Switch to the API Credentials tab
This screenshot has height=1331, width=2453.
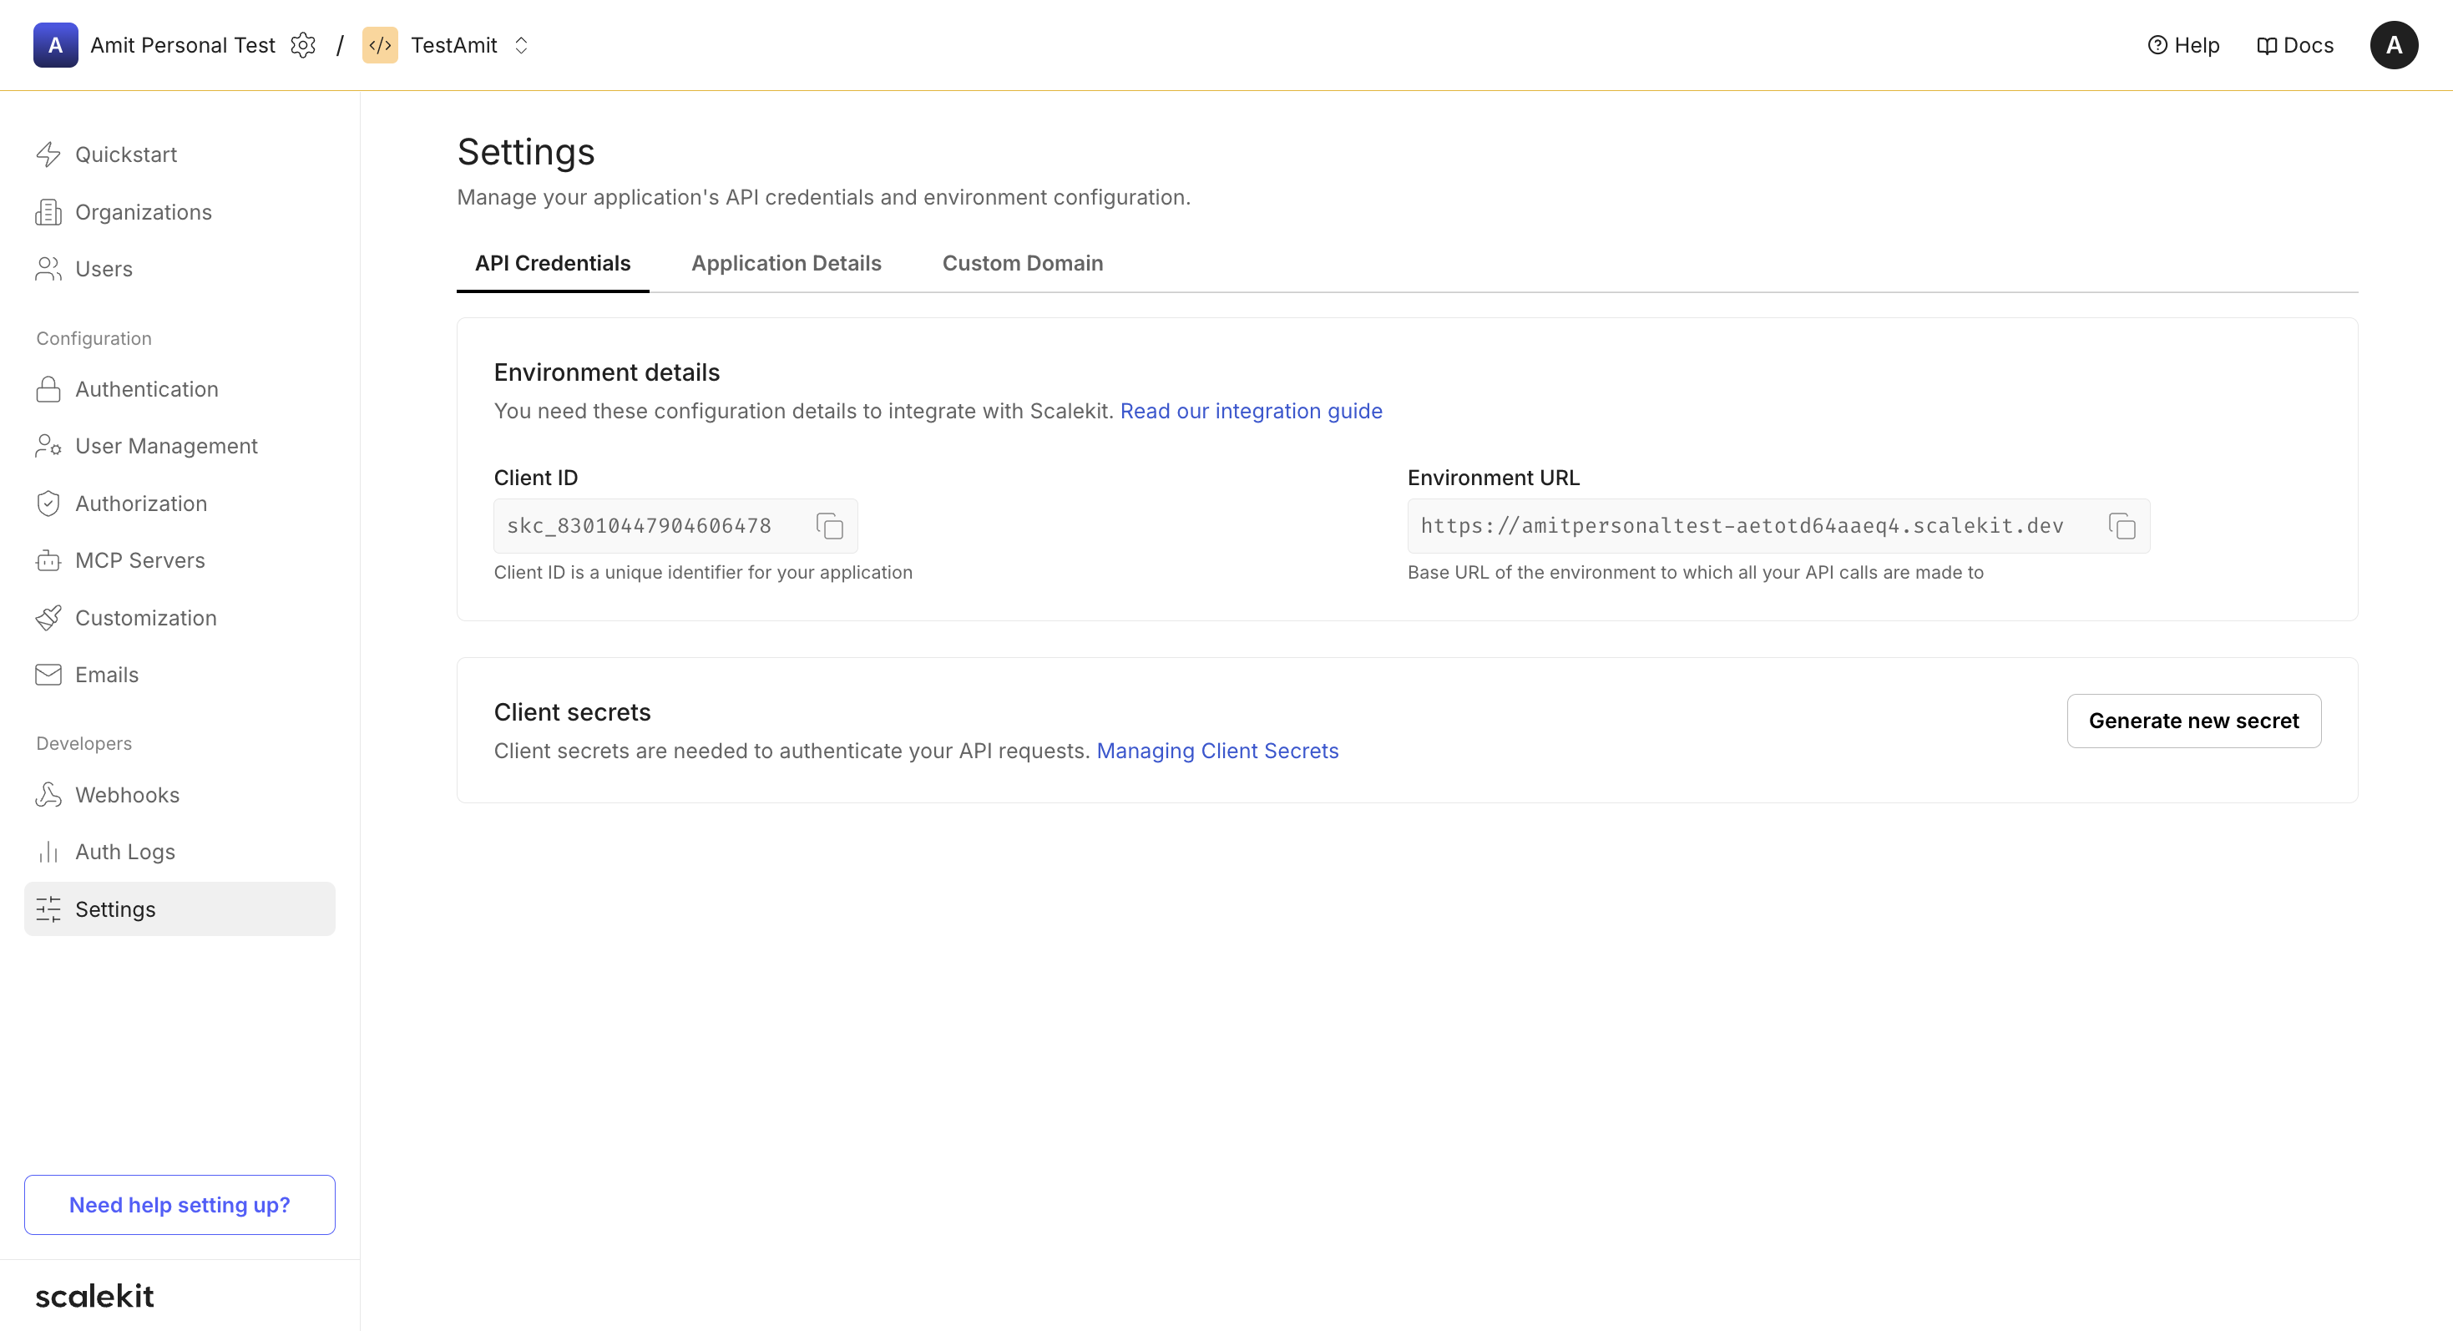click(x=553, y=263)
